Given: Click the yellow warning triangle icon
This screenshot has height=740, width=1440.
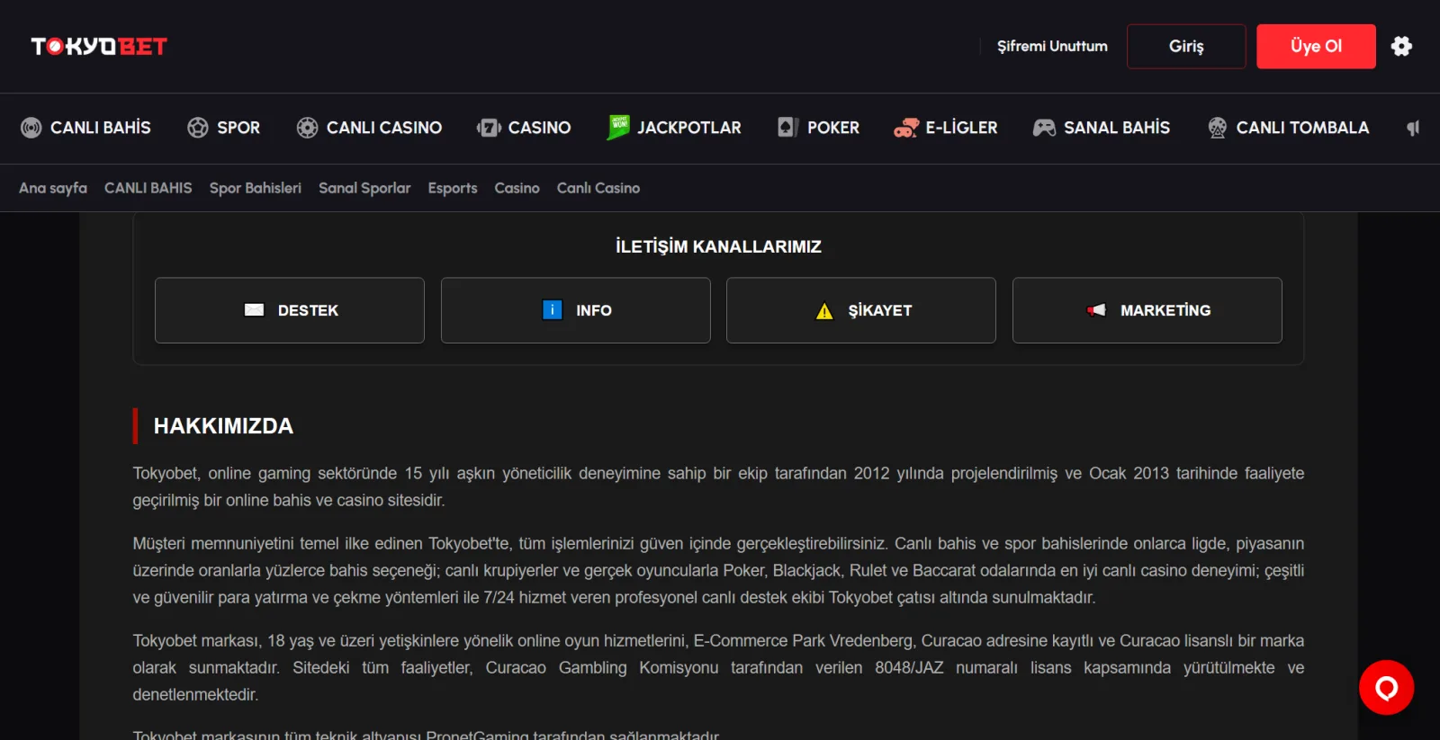Looking at the screenshot, I should coord(824,311).
